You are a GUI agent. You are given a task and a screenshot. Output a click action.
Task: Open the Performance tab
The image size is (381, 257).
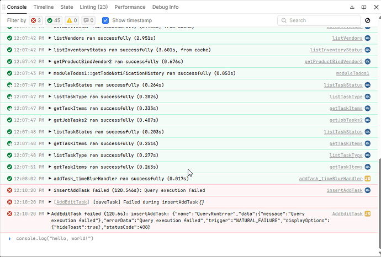(130, 7)
